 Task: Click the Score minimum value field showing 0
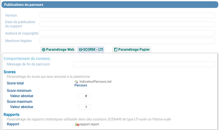pyautogui.click(x=84, y=96)
